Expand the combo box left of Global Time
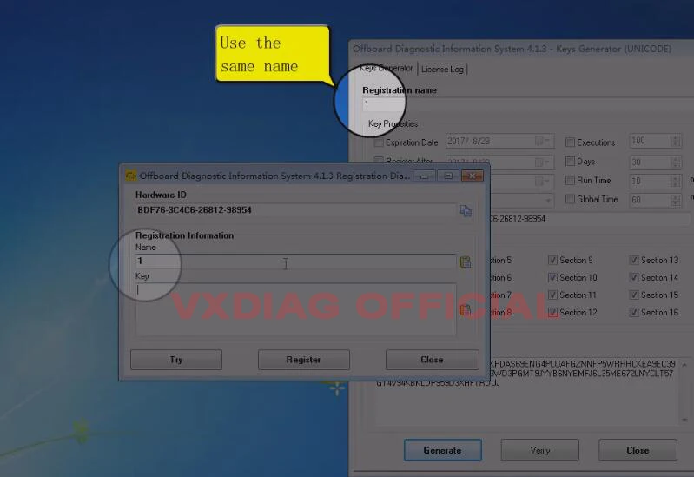Image resolution: width=694 pixels, height=477 pixels. point(548,201)
